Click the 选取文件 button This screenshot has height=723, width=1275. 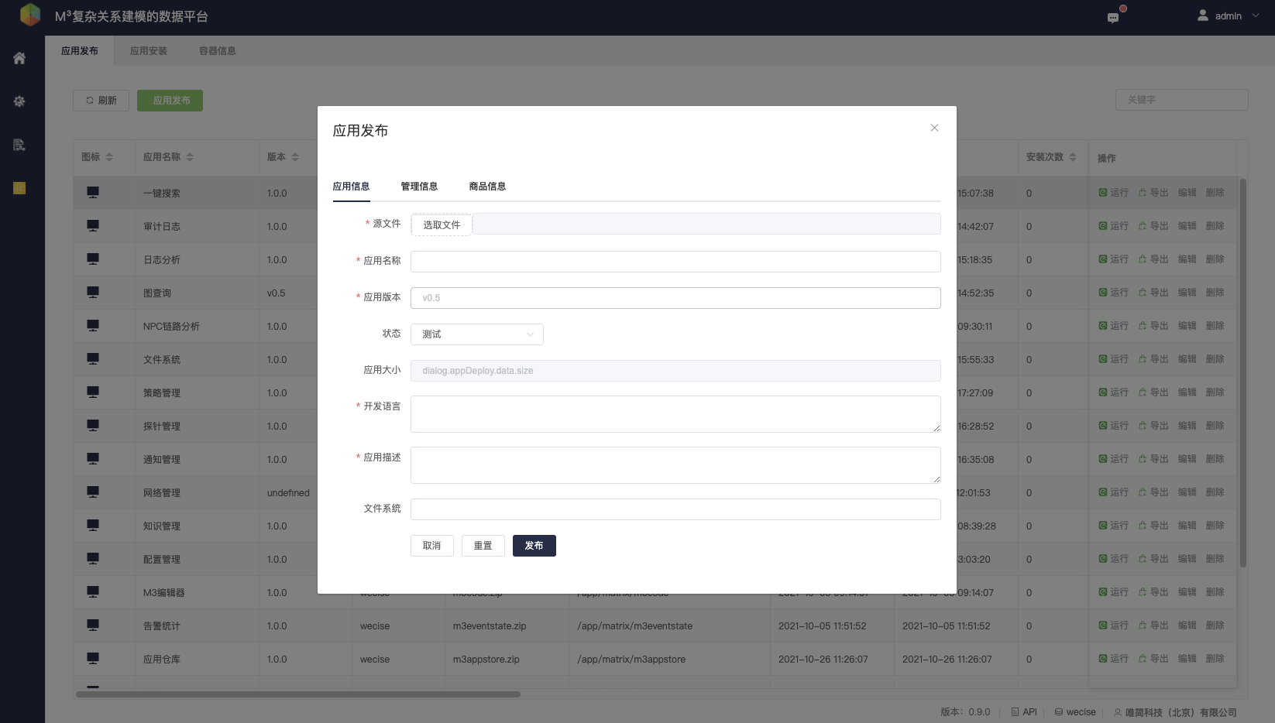442,225
